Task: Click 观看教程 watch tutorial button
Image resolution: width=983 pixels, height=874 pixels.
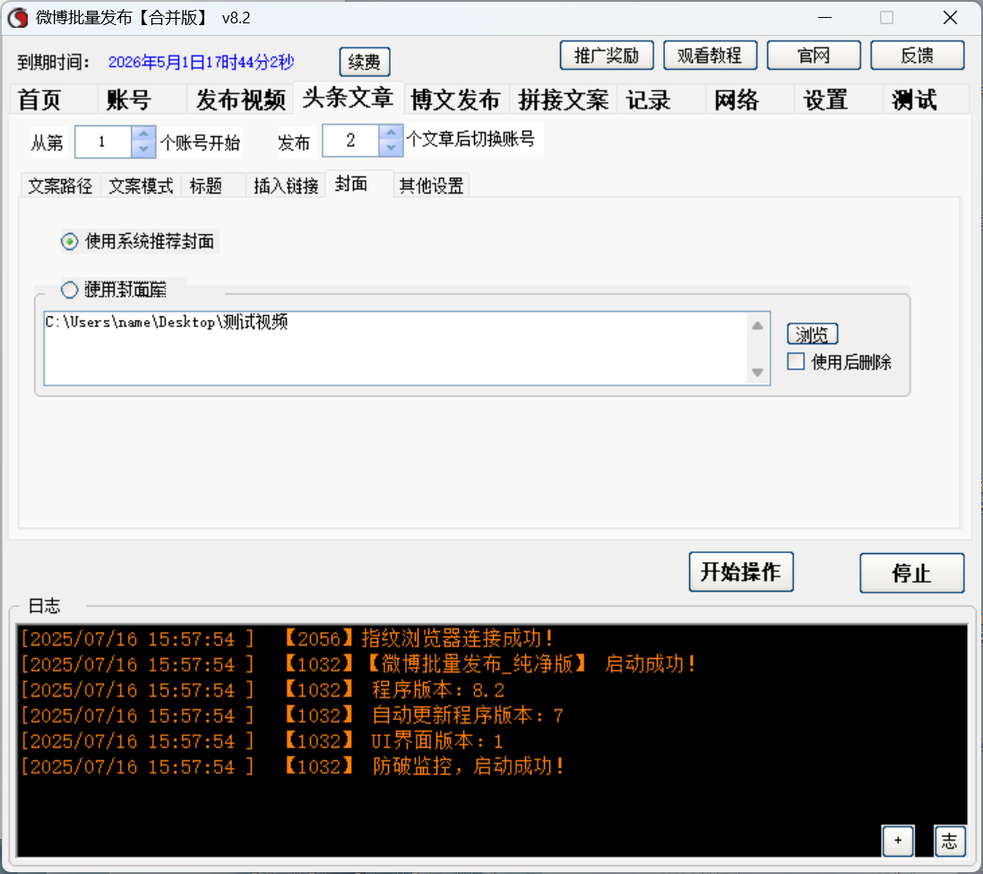Action: (710, 56)
